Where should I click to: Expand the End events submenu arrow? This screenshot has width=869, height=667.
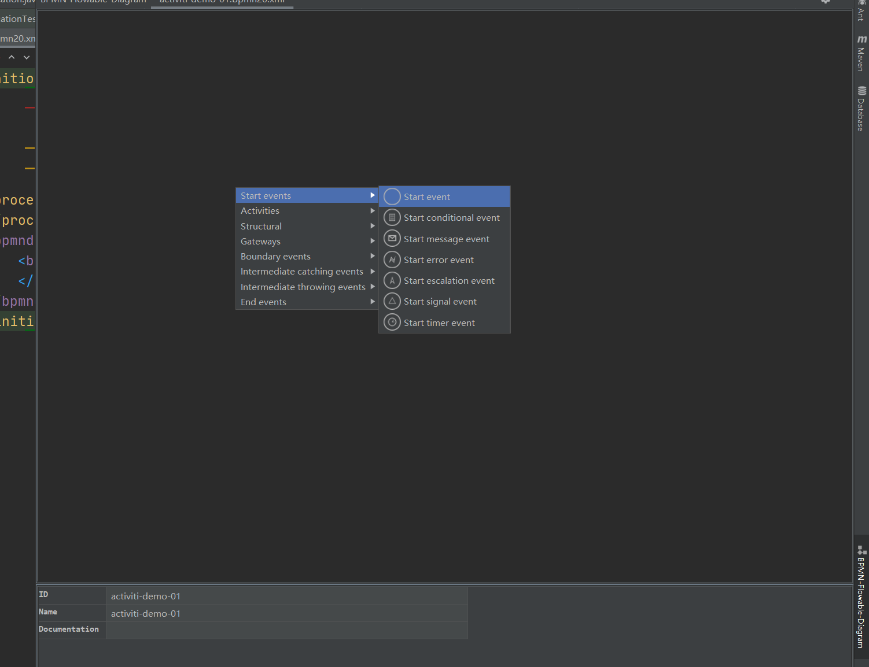(x=373, y=302)
